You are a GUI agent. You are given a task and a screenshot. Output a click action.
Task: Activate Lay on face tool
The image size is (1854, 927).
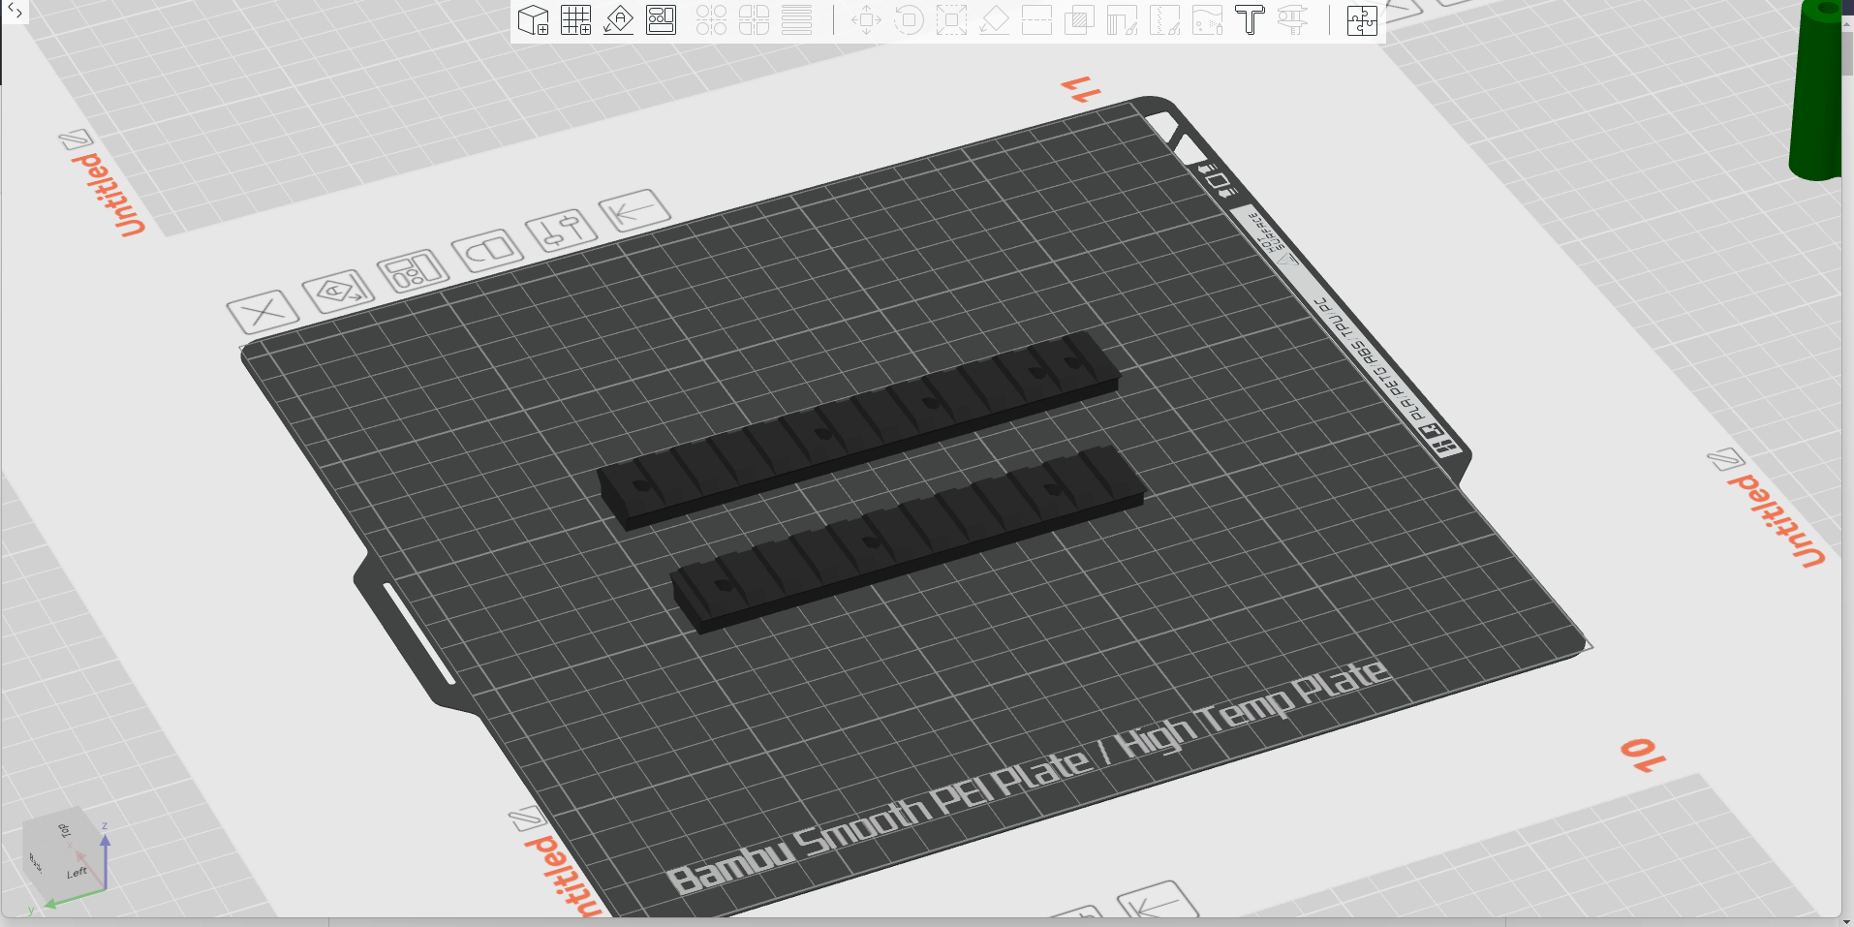point(994,20)
